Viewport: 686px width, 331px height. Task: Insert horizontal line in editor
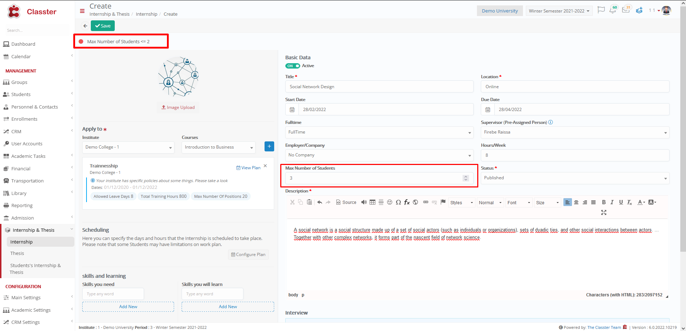point(381,202)
